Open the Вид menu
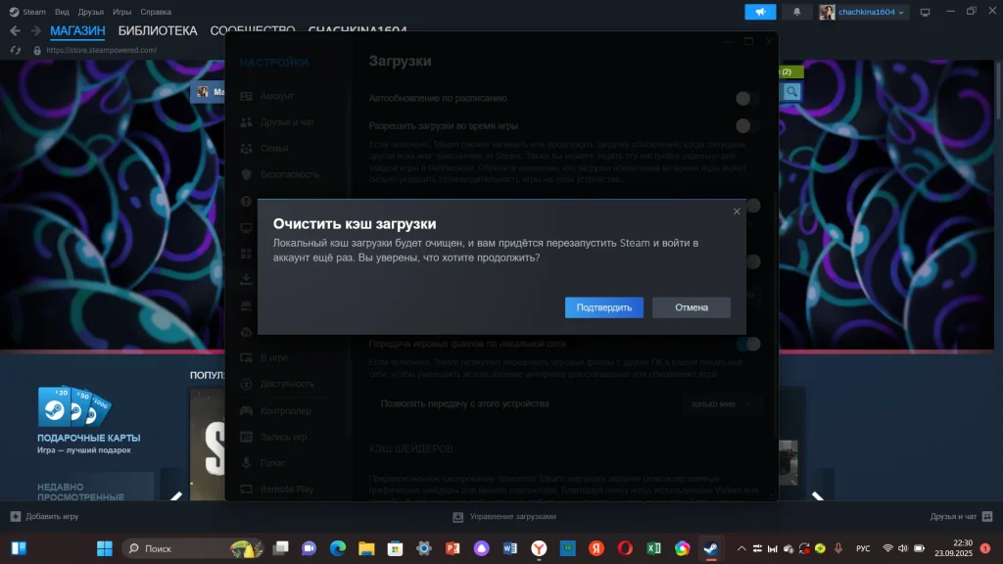The image size is (1003, 564). pyautogui.click(x=63, y=12)
